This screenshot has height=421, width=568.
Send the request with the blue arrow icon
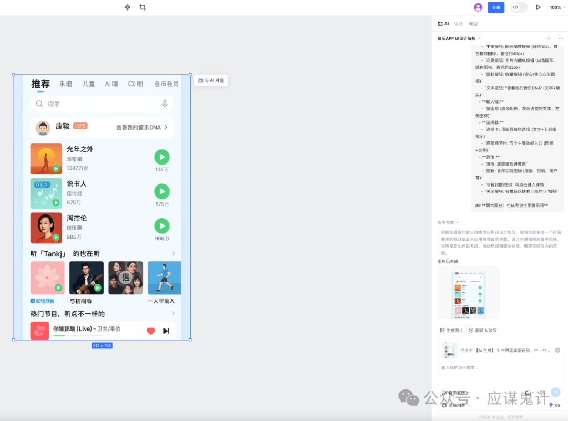pos(556,393)
